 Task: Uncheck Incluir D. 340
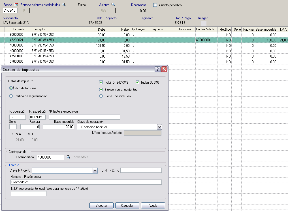(x=137, y=83)
